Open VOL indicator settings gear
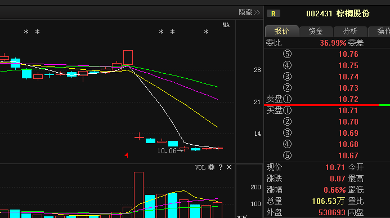Image resolution: width=390 pixels, height=218 pixels. (x=211, y=167)
